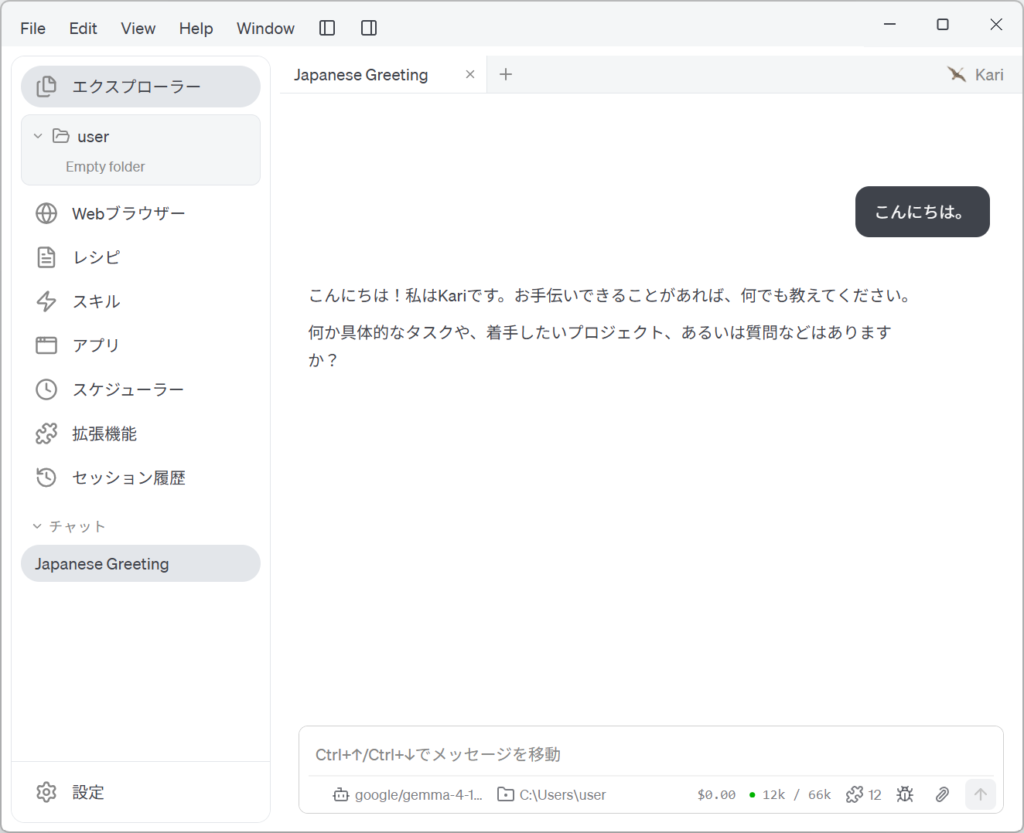
Task: Add a new tab with plus
Action: pyautogui.click(x=506, y=74)
